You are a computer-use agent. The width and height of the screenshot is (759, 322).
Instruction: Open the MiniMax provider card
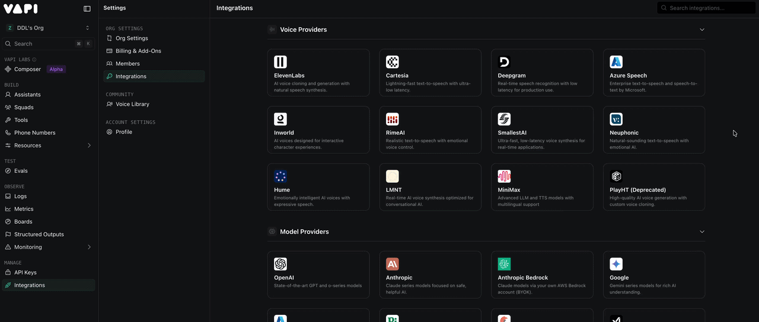tap(542, 187)
